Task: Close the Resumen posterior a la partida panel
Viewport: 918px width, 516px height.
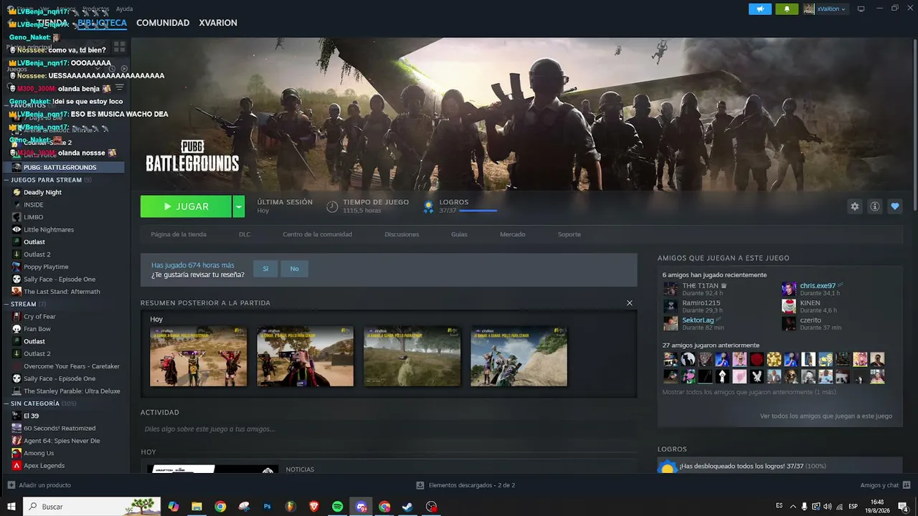Action: [630, 302]
